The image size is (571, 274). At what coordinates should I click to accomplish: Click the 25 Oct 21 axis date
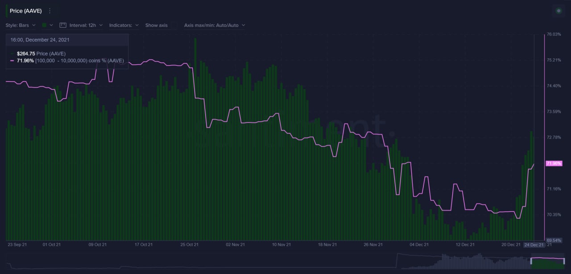(189, 245)
